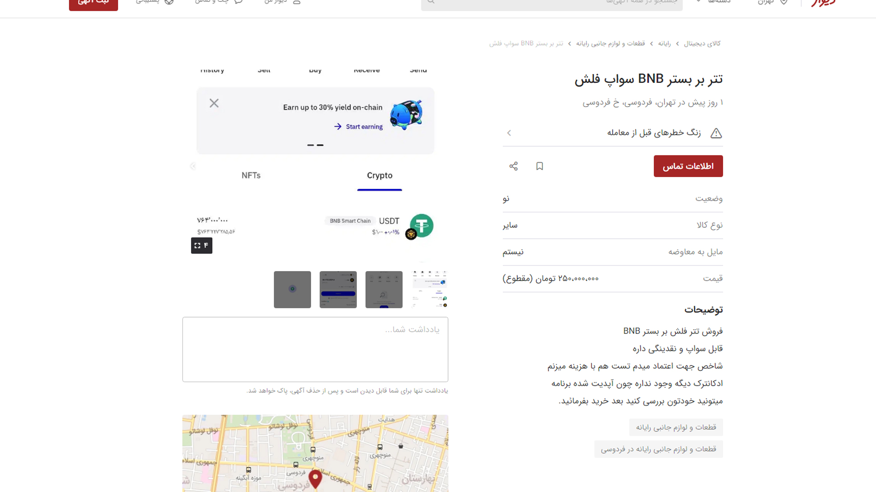The height and width of the screenshot is (492, 876).
Task: Select the Crypto tab
Action: 379,175
